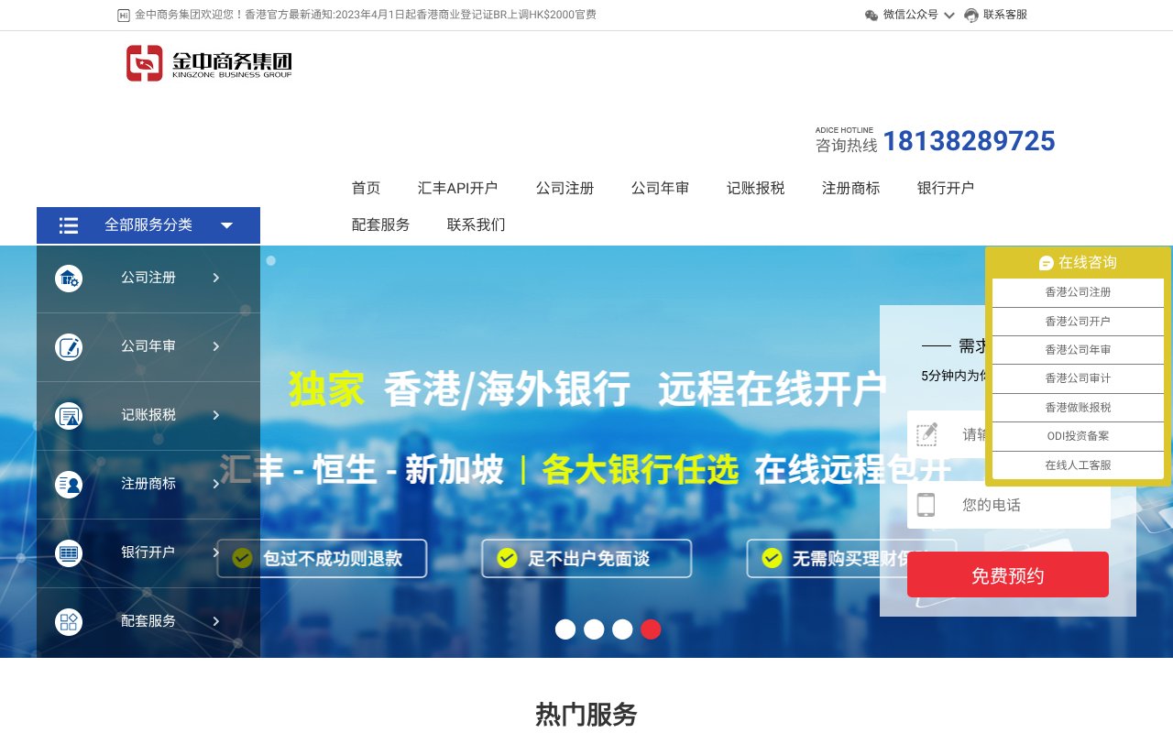The image size is (1173, 733).
Task: Click the 在线咨询 chat bubble icon
Action: pos(1046,263)
